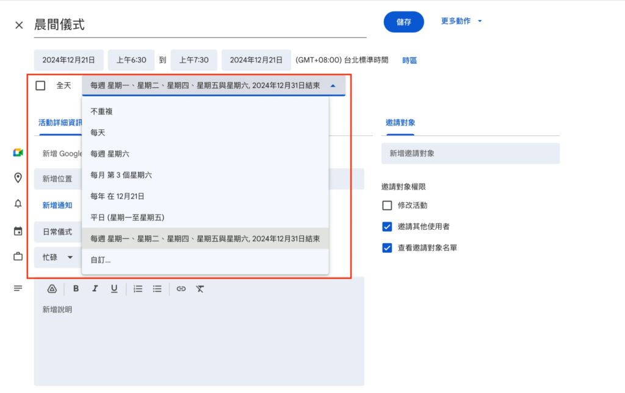Apply italic formatting in description
The image size is (625, 393).
(95, 289)
